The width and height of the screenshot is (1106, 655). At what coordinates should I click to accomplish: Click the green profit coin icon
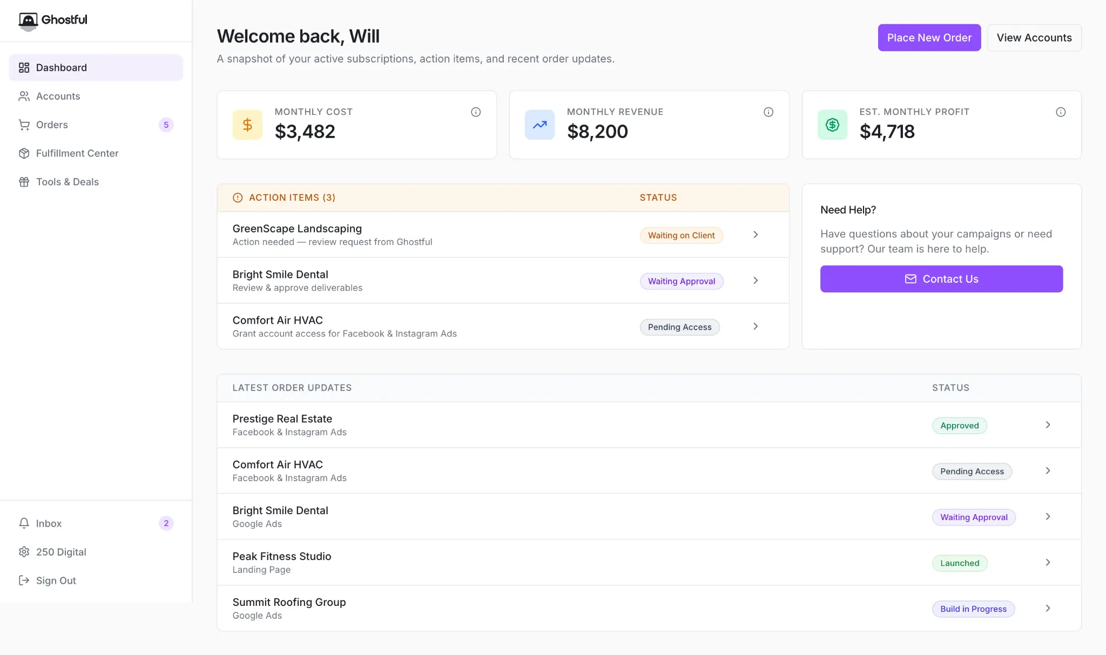pos(832,125)
